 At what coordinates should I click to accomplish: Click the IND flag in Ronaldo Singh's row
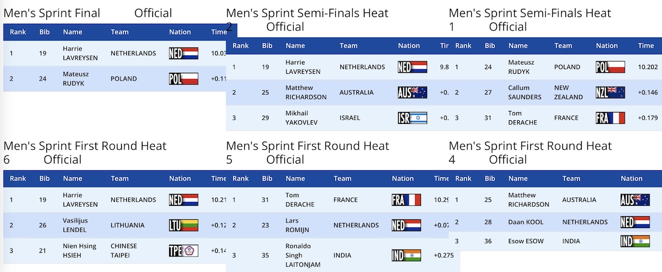click(x=407, y=255)
